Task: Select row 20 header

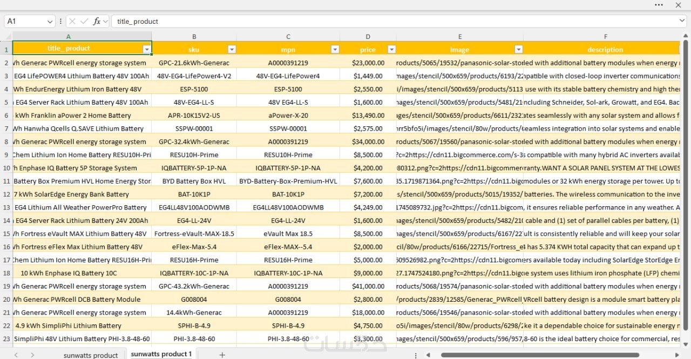Action: click(6, 299)
